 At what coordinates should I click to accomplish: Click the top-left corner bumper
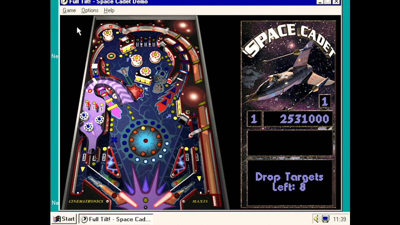pos(108,35)
